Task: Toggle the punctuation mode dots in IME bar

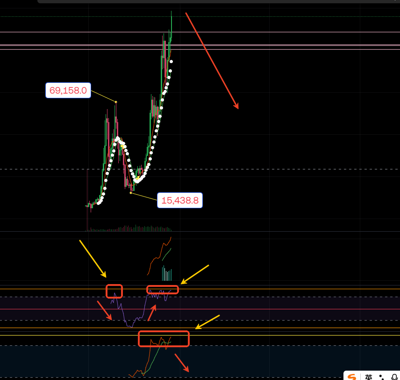Action: click(382, 377)
